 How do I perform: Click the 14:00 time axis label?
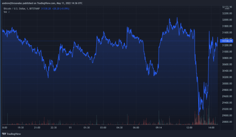coord(211,127)
